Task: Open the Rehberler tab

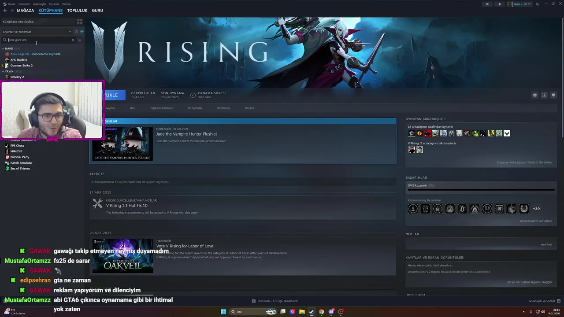Action: (x=223, y=108)
